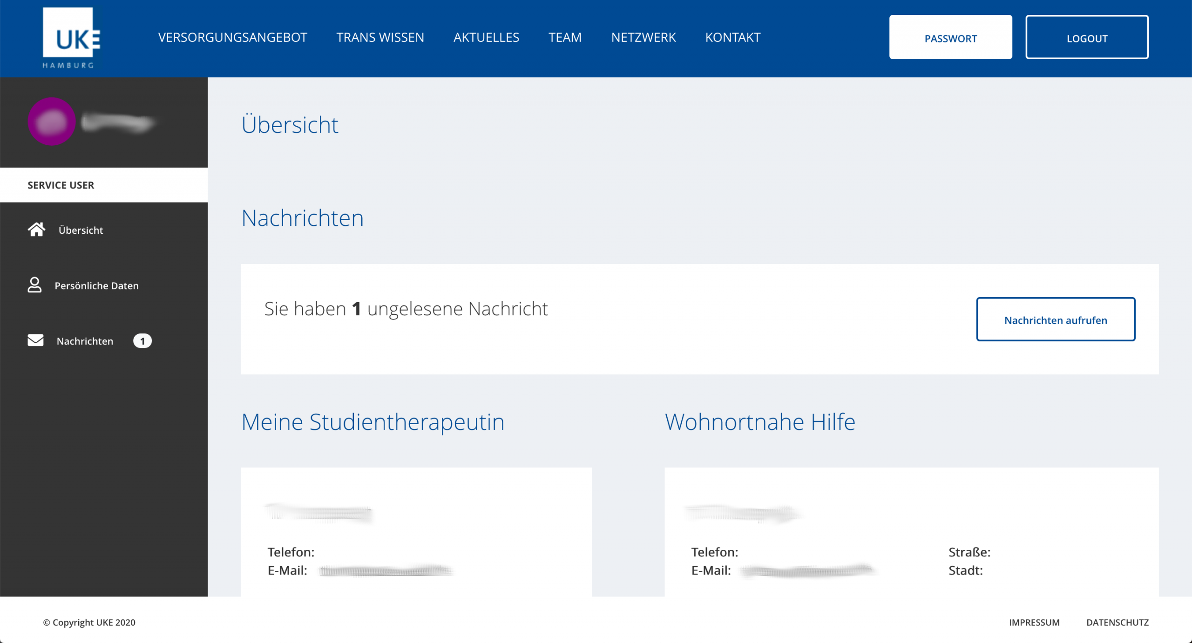Click the Passwort button
Image resolution: width=1192 pixels, height=643 pixels.
tap(951, 37)
